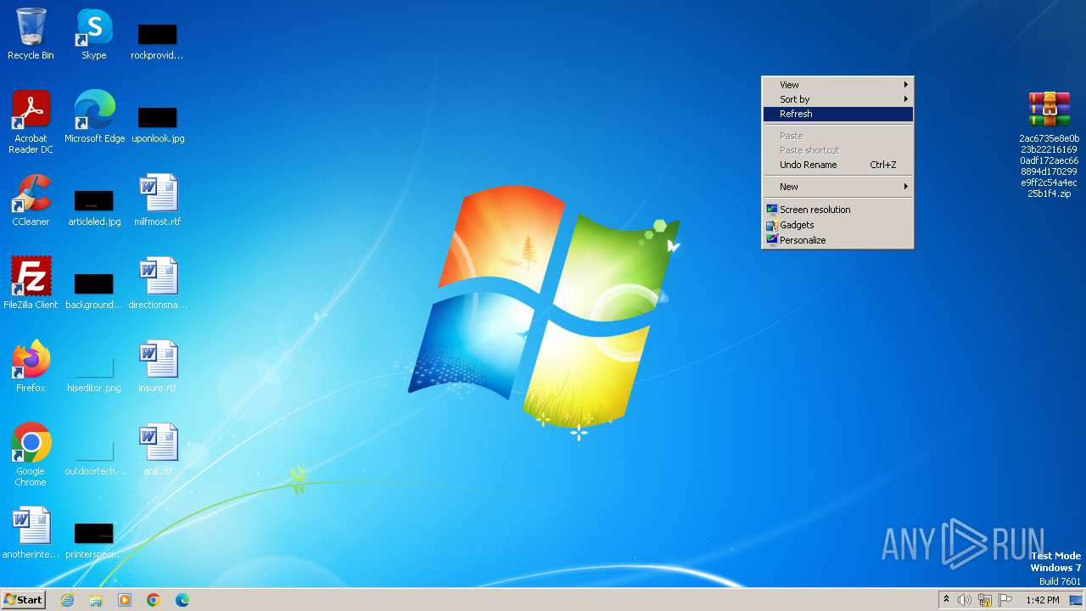The width and height of the screenshot is (1086, 611).
Task: Launch Edge from the taskbar
Action: click(x=182, y=600)
